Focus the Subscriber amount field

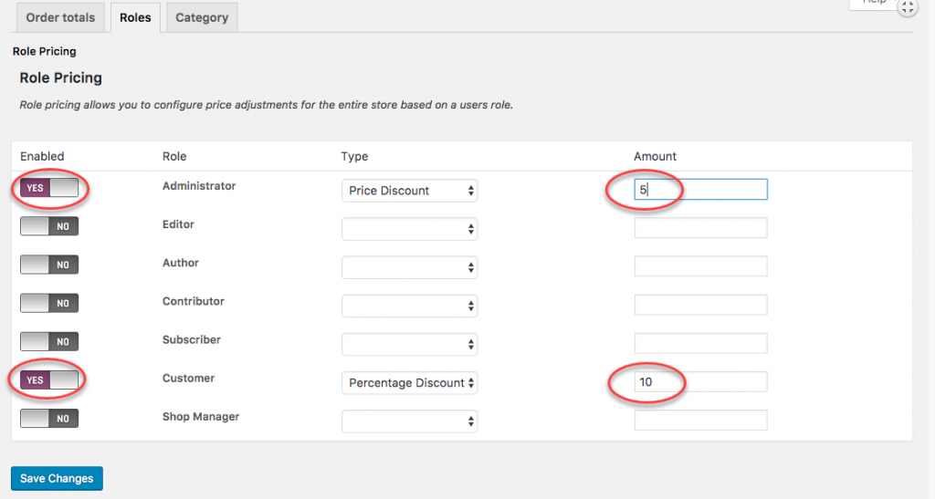(x=700, y=344)
